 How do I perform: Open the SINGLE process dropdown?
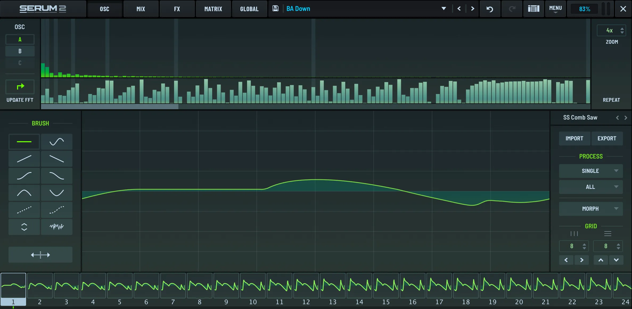tap(590, 171)
